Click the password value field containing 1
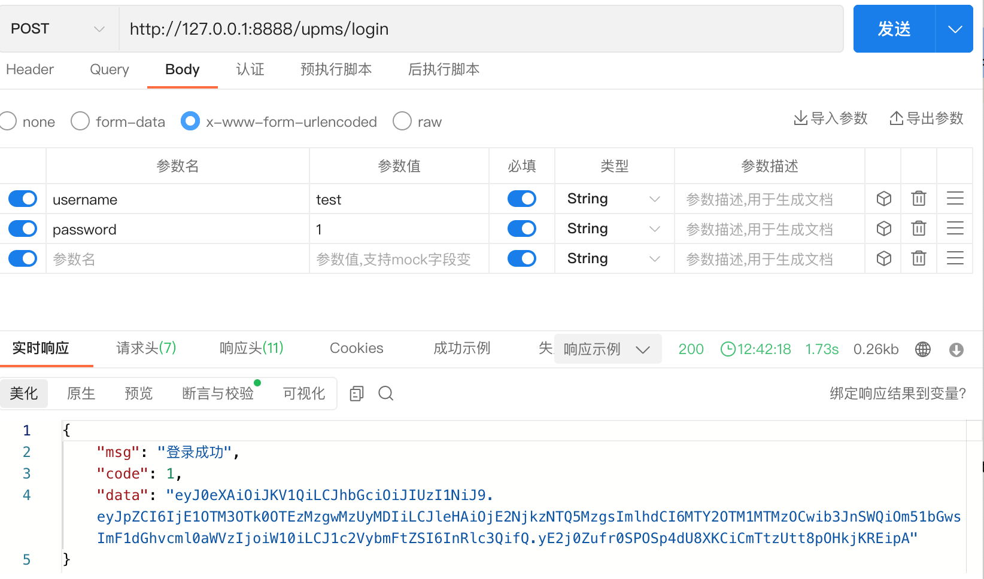Screen dimensions: 984x579 click(x=399, y=229)
